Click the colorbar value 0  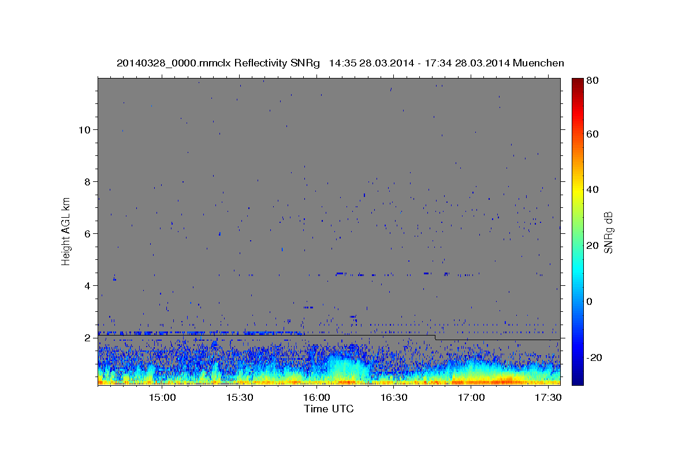(x=589, y=301)
